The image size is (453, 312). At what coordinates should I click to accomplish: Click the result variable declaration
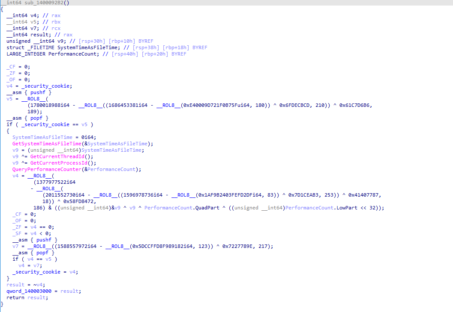click(x=29, y=35)
